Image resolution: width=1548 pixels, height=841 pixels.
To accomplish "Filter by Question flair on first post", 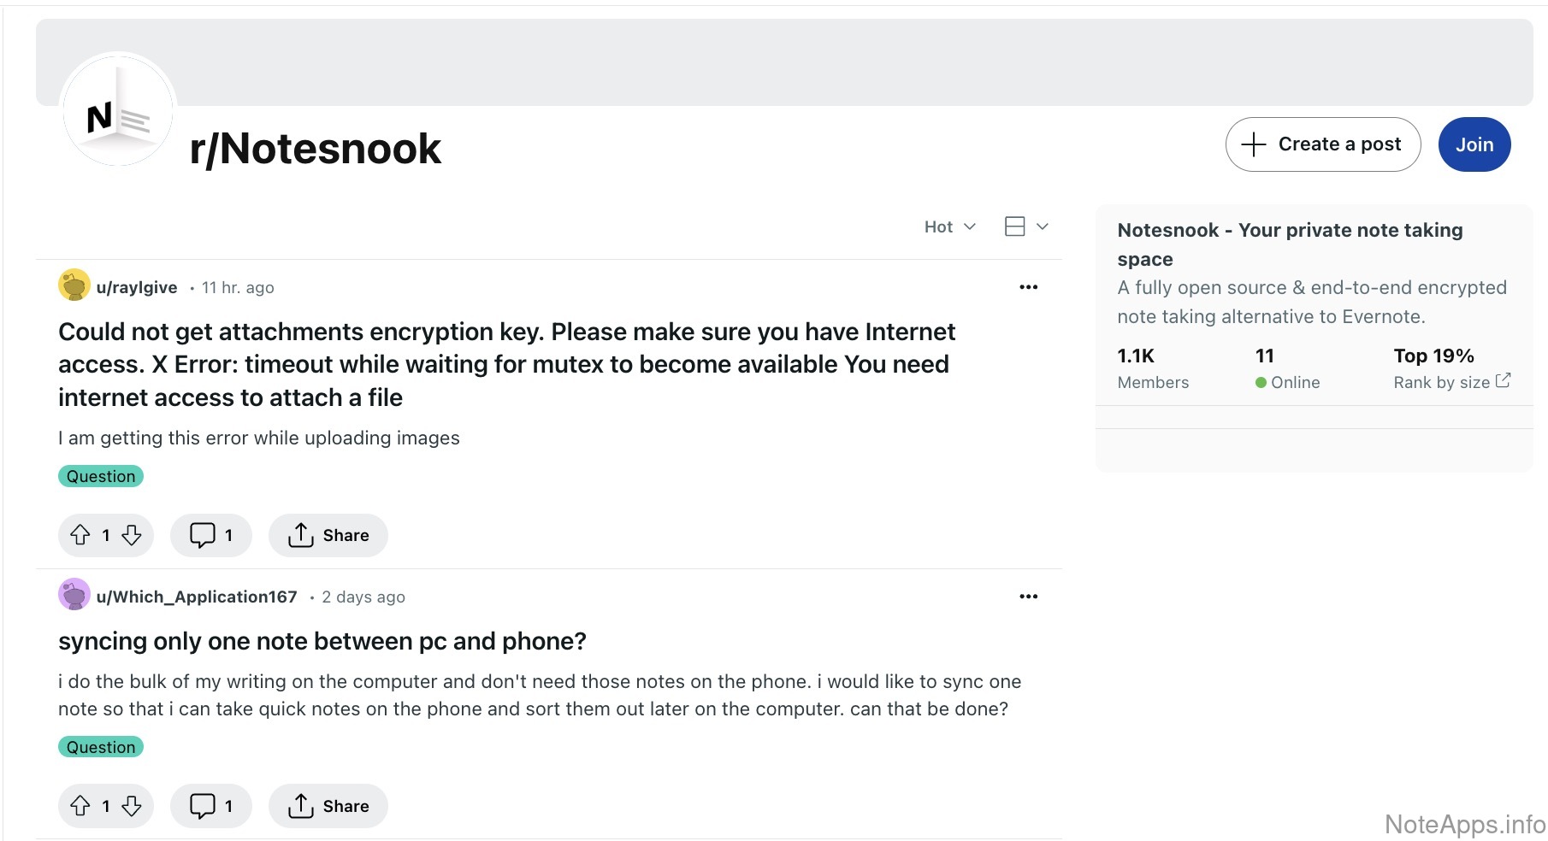I will (101, 476).
